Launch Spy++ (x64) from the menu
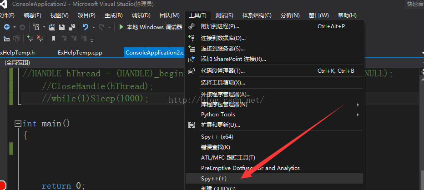The width and height of the screenshot is (424, 190). coord(274,137)
